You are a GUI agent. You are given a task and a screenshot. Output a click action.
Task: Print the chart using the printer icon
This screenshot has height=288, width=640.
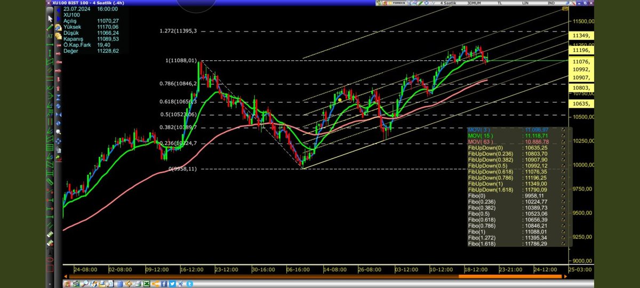(138, 284)
